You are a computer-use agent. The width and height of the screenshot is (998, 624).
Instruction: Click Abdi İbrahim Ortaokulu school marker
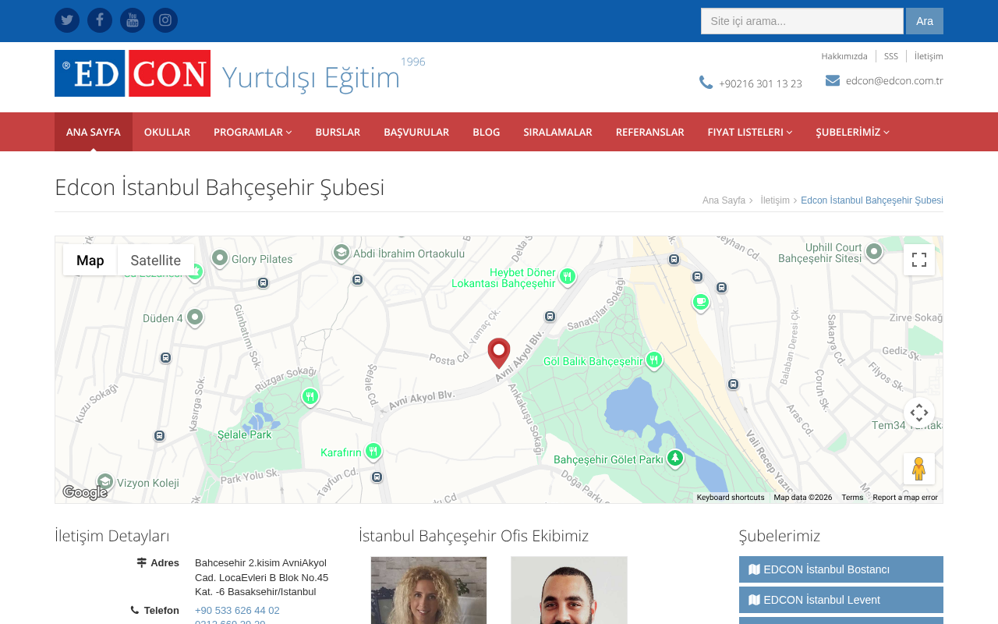(x=342, y=252)
